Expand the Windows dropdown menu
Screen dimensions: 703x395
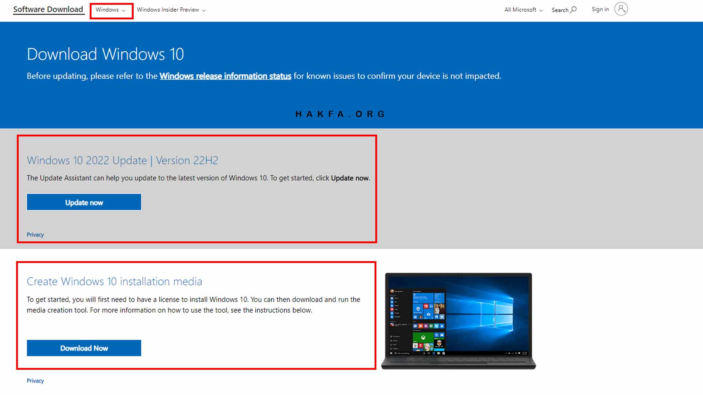[x=111, y=10]
